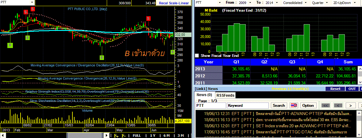This screenshot has width=362, height=138.
Task: Set chart range to 1Y
Action: click(152, 136)
